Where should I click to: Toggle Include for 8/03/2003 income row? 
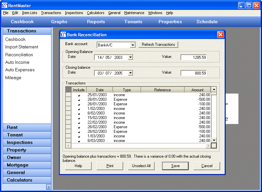point(79,141)
